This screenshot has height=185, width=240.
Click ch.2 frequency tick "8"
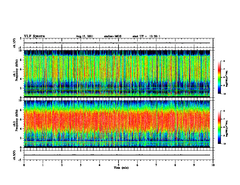coord(22,110)
